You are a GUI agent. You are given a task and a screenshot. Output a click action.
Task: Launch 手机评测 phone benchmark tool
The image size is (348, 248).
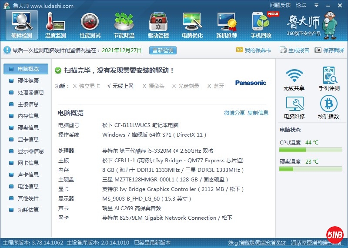coord(329,79)
